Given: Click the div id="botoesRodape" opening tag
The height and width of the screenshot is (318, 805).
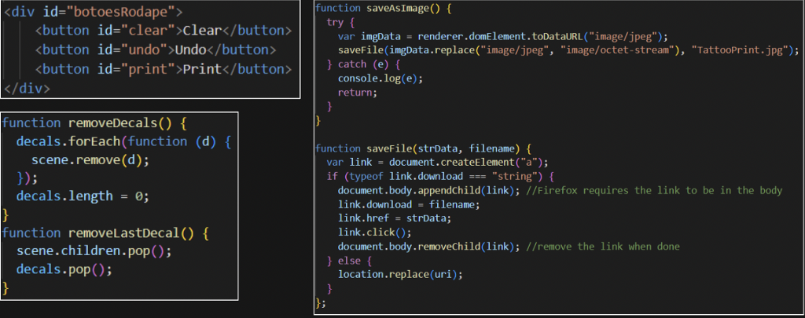Looking at the screenshot, I should point(93,11).
